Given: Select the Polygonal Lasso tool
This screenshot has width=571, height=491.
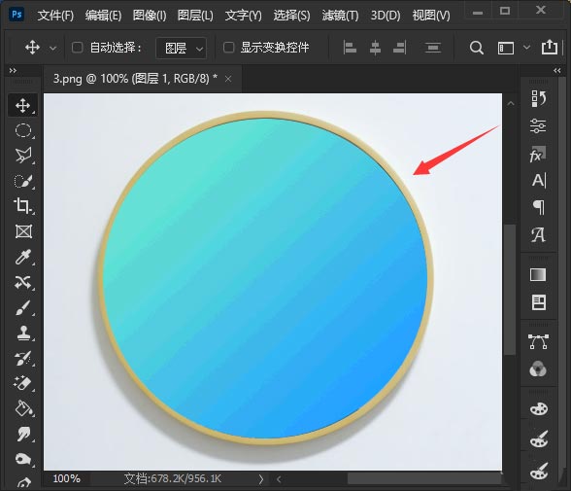Looking at the screenshot, I should (23, 156).
